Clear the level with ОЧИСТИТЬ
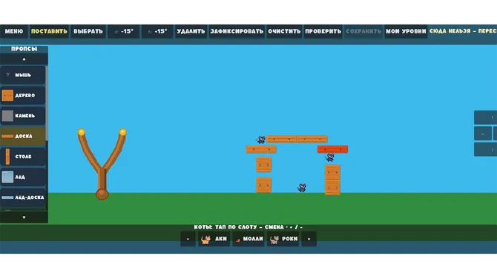 pos(284,31)
